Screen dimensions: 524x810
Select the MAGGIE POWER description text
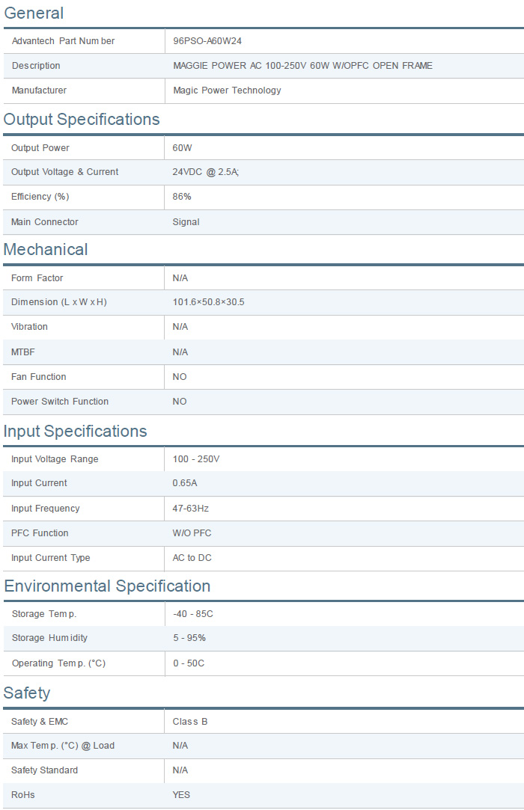[x=302, y=66]
